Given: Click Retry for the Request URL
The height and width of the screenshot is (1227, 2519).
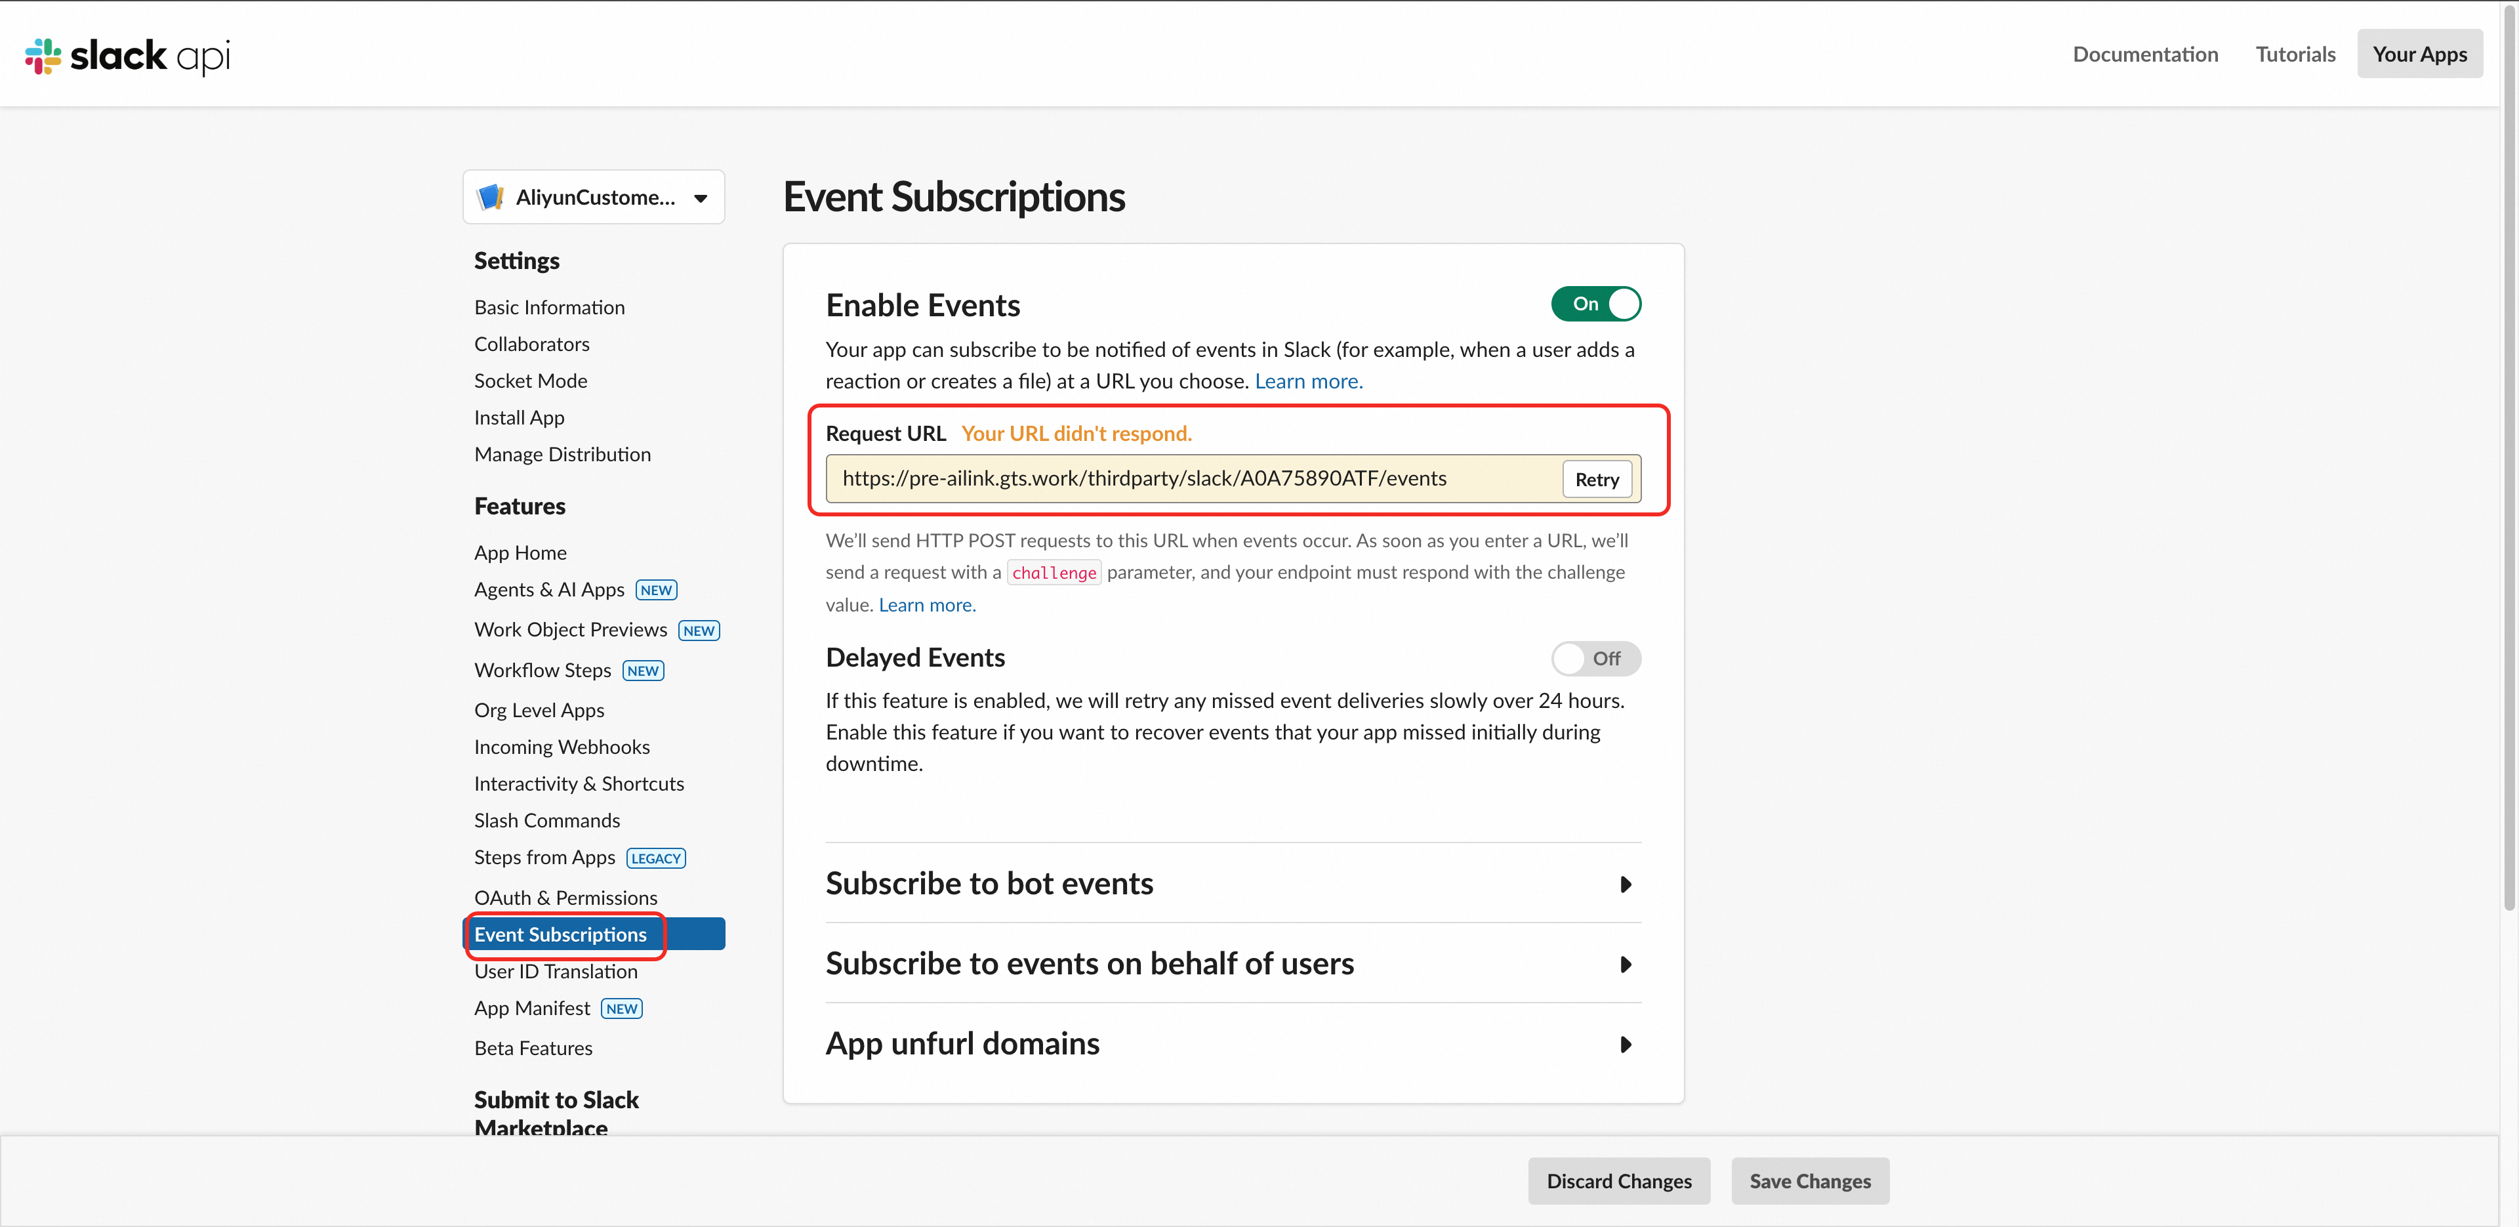Looking at the screenshot, I should [x=1597, y=480].
